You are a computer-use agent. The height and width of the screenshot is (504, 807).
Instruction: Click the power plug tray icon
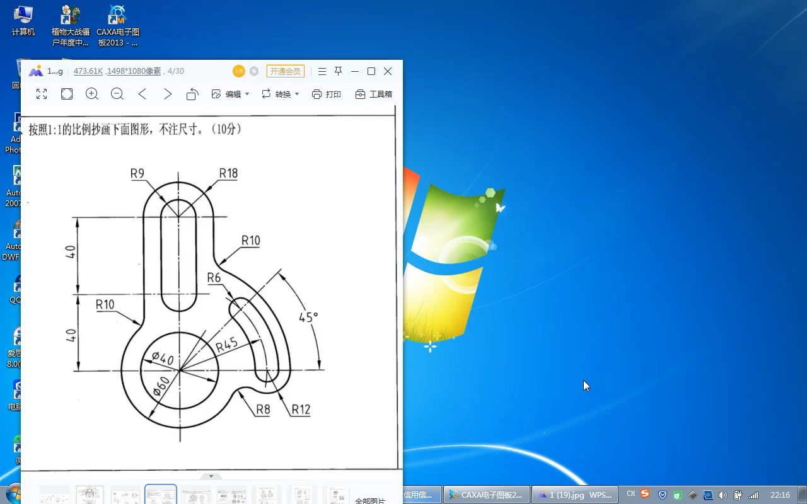(738, 495)
